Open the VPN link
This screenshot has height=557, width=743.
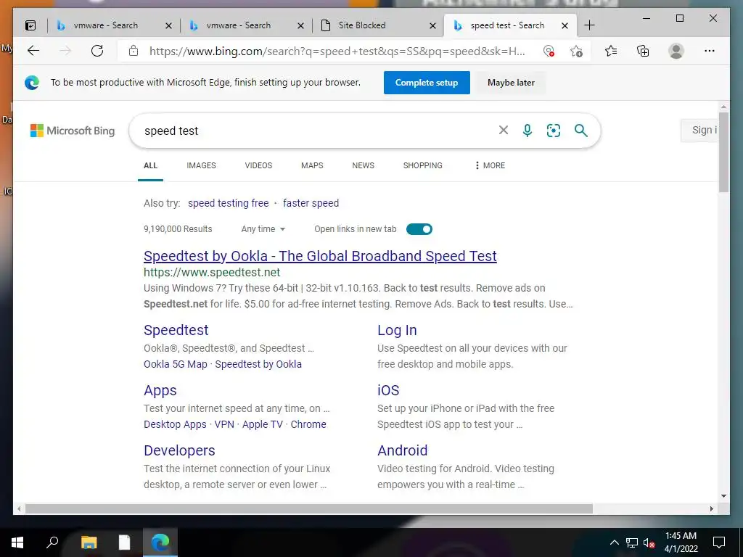tap(224, 424)
